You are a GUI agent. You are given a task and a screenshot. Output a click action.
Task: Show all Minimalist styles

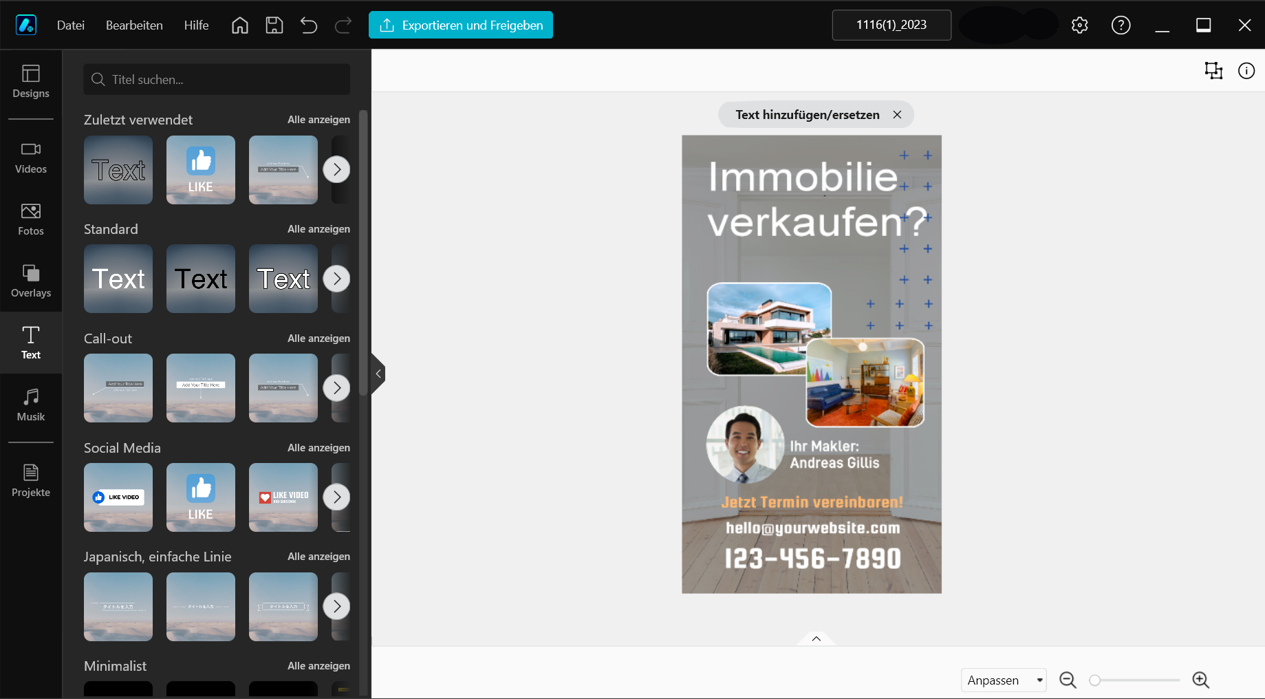pos(318,666)
